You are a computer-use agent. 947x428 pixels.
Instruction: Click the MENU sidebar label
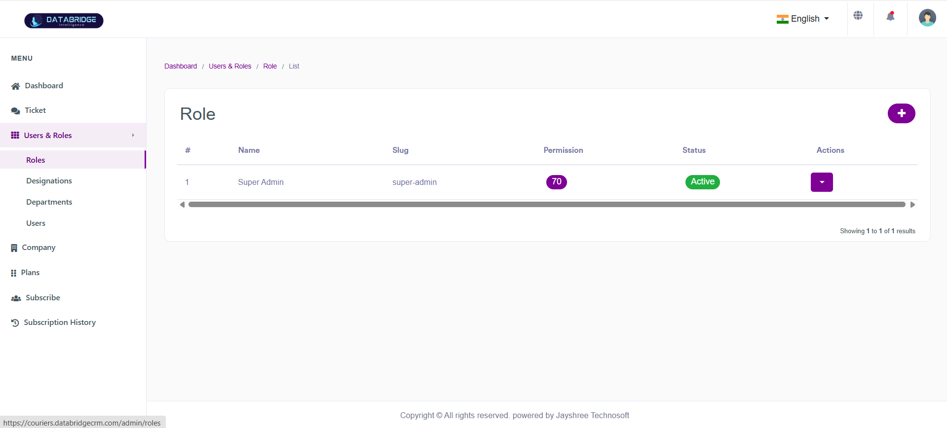[x=22, y=58]
